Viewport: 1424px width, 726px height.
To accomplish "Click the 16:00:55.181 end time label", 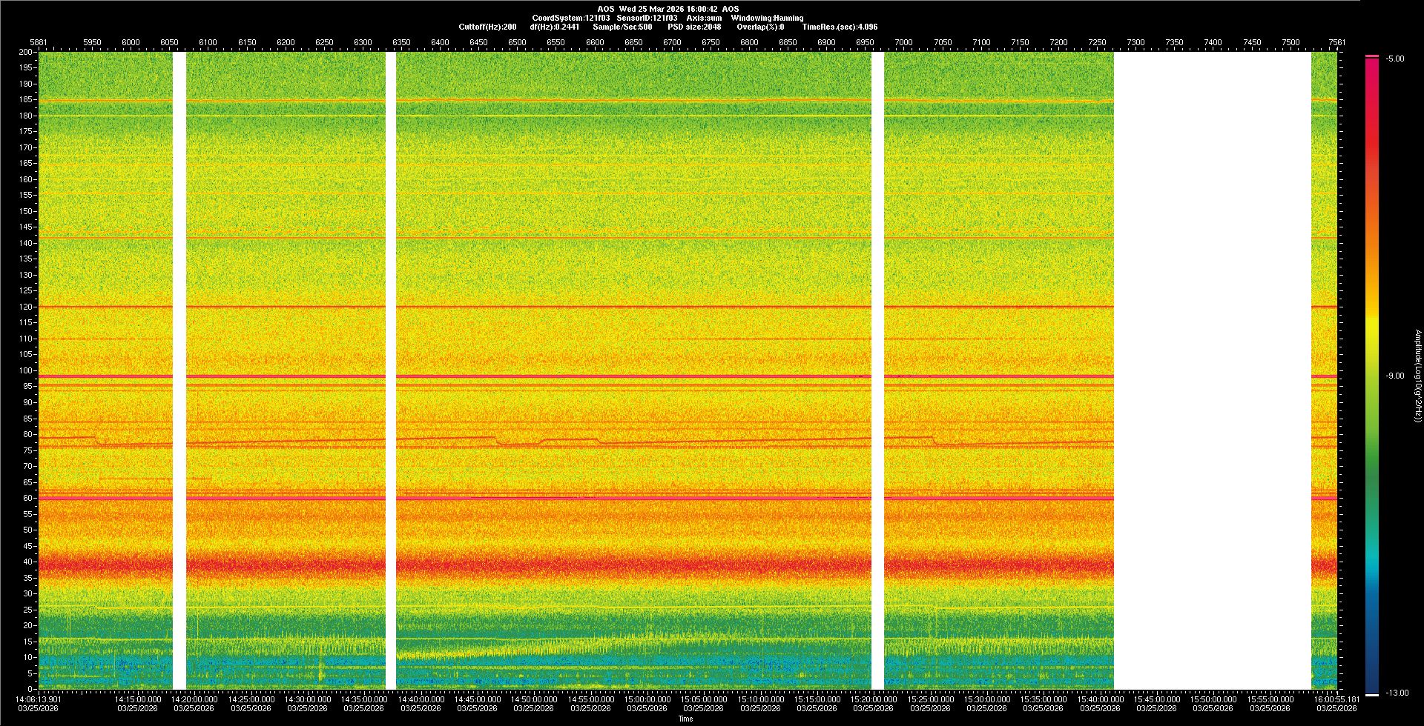I will [x=1337, y=699].
